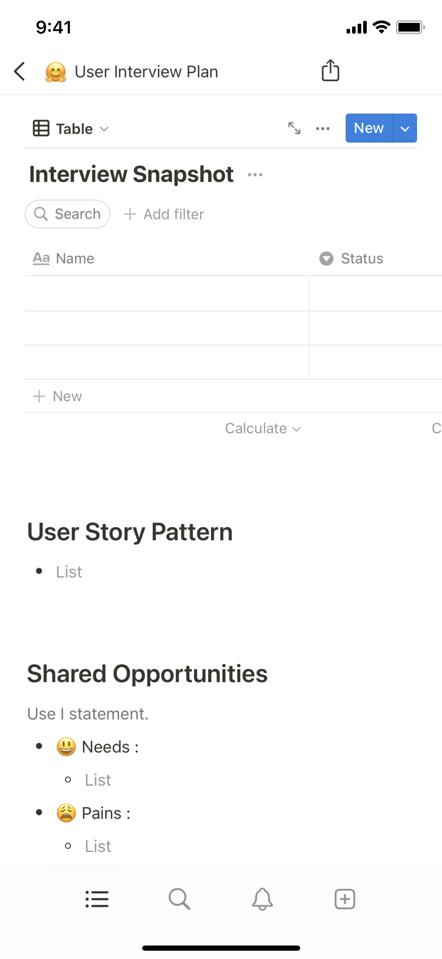
Task: Add a new row below table
Action: pyautogui.click(x=58, y=396)
